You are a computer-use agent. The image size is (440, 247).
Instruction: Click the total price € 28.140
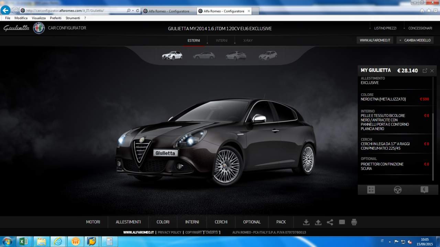tap(407, 71)
